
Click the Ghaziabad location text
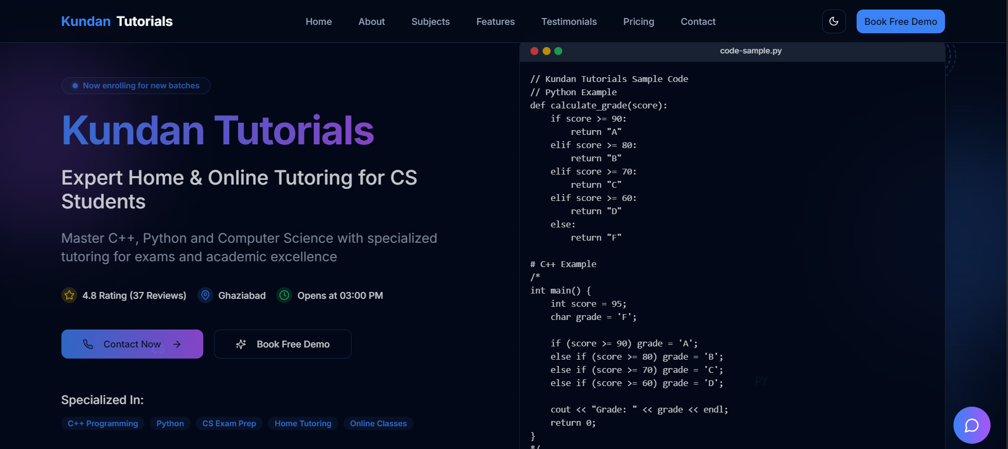(x=242, y=296)
